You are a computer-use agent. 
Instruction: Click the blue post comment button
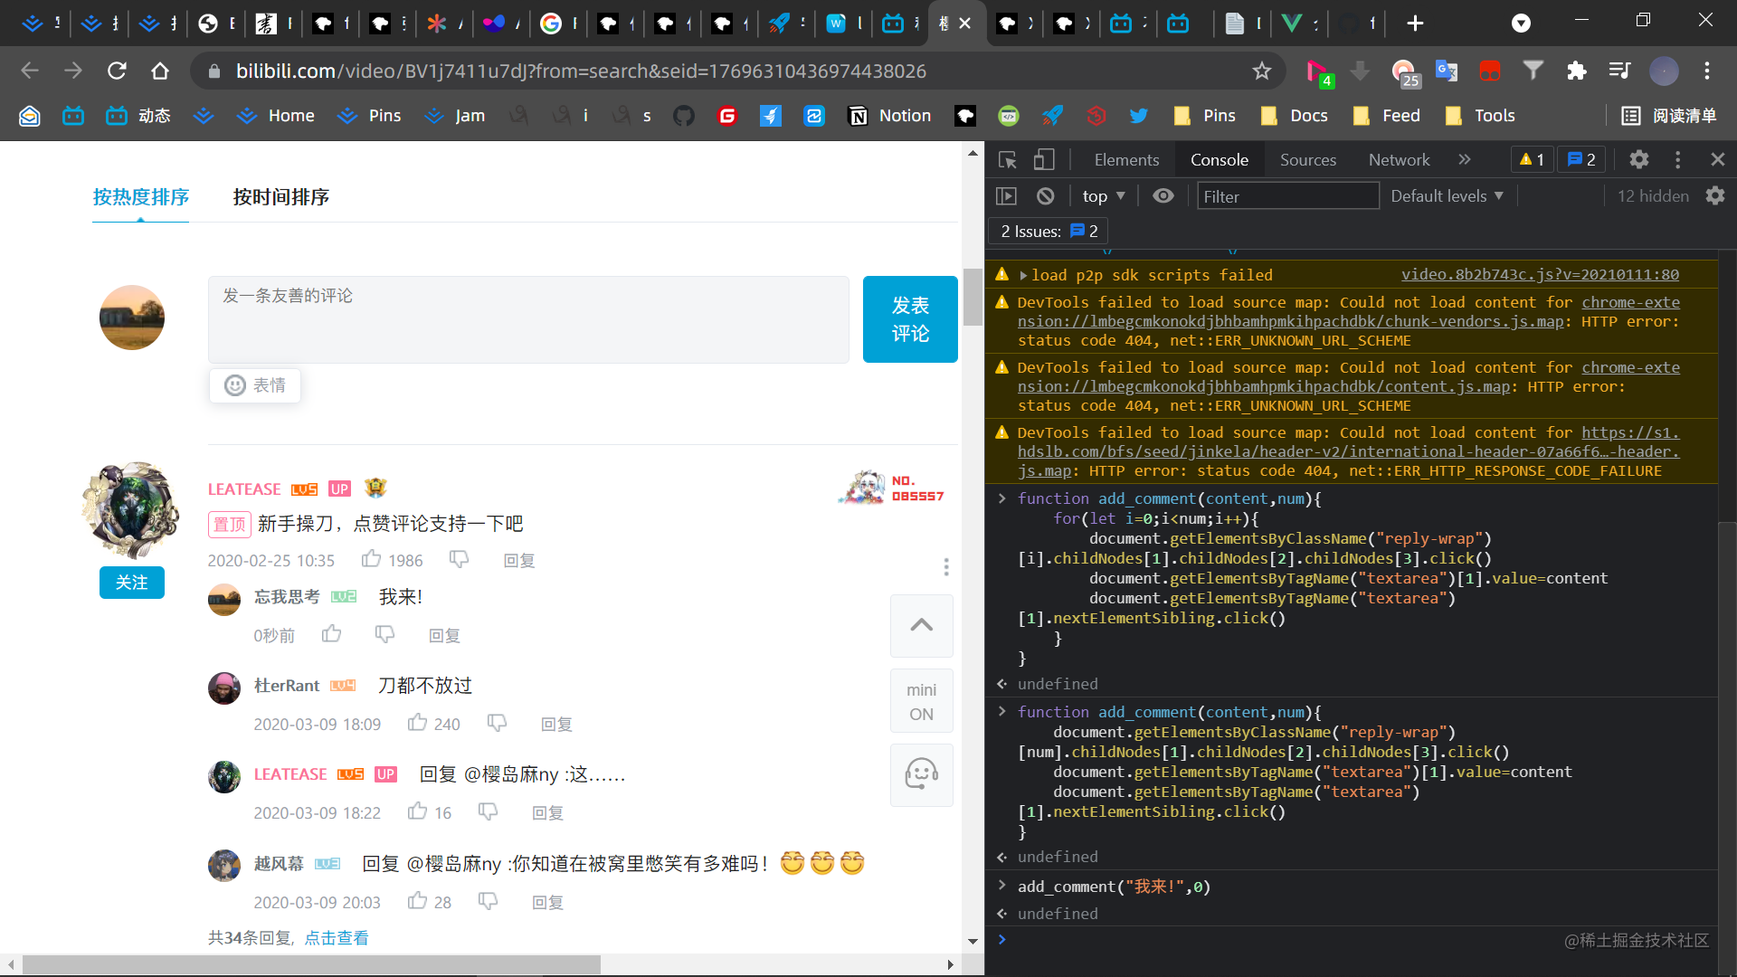pos(910,319)
